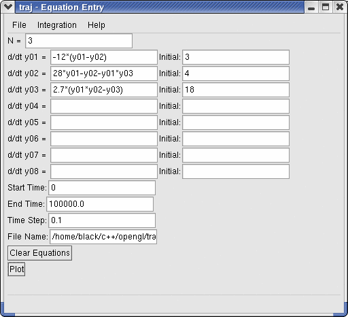Maximize the traj Equation Entry window
Image resolution: width=348 pixels, height=317 pixels.
[326, 7]
